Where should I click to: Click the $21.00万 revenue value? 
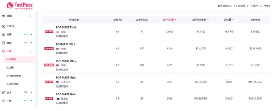click(201, 48)
